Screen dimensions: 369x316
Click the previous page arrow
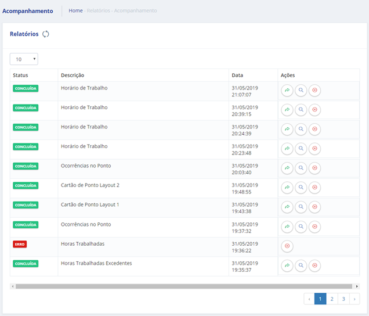click(x=309, y=299)
